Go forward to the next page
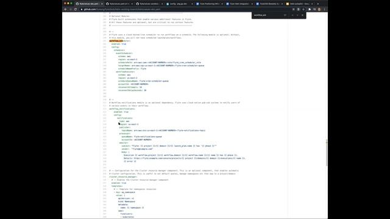 [x=71, y=9]
